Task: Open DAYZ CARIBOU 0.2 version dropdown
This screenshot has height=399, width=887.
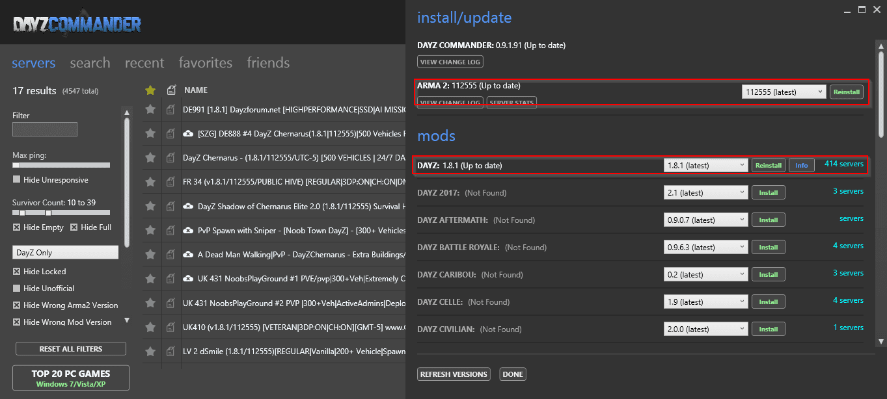Action: [x=706, y=275]
